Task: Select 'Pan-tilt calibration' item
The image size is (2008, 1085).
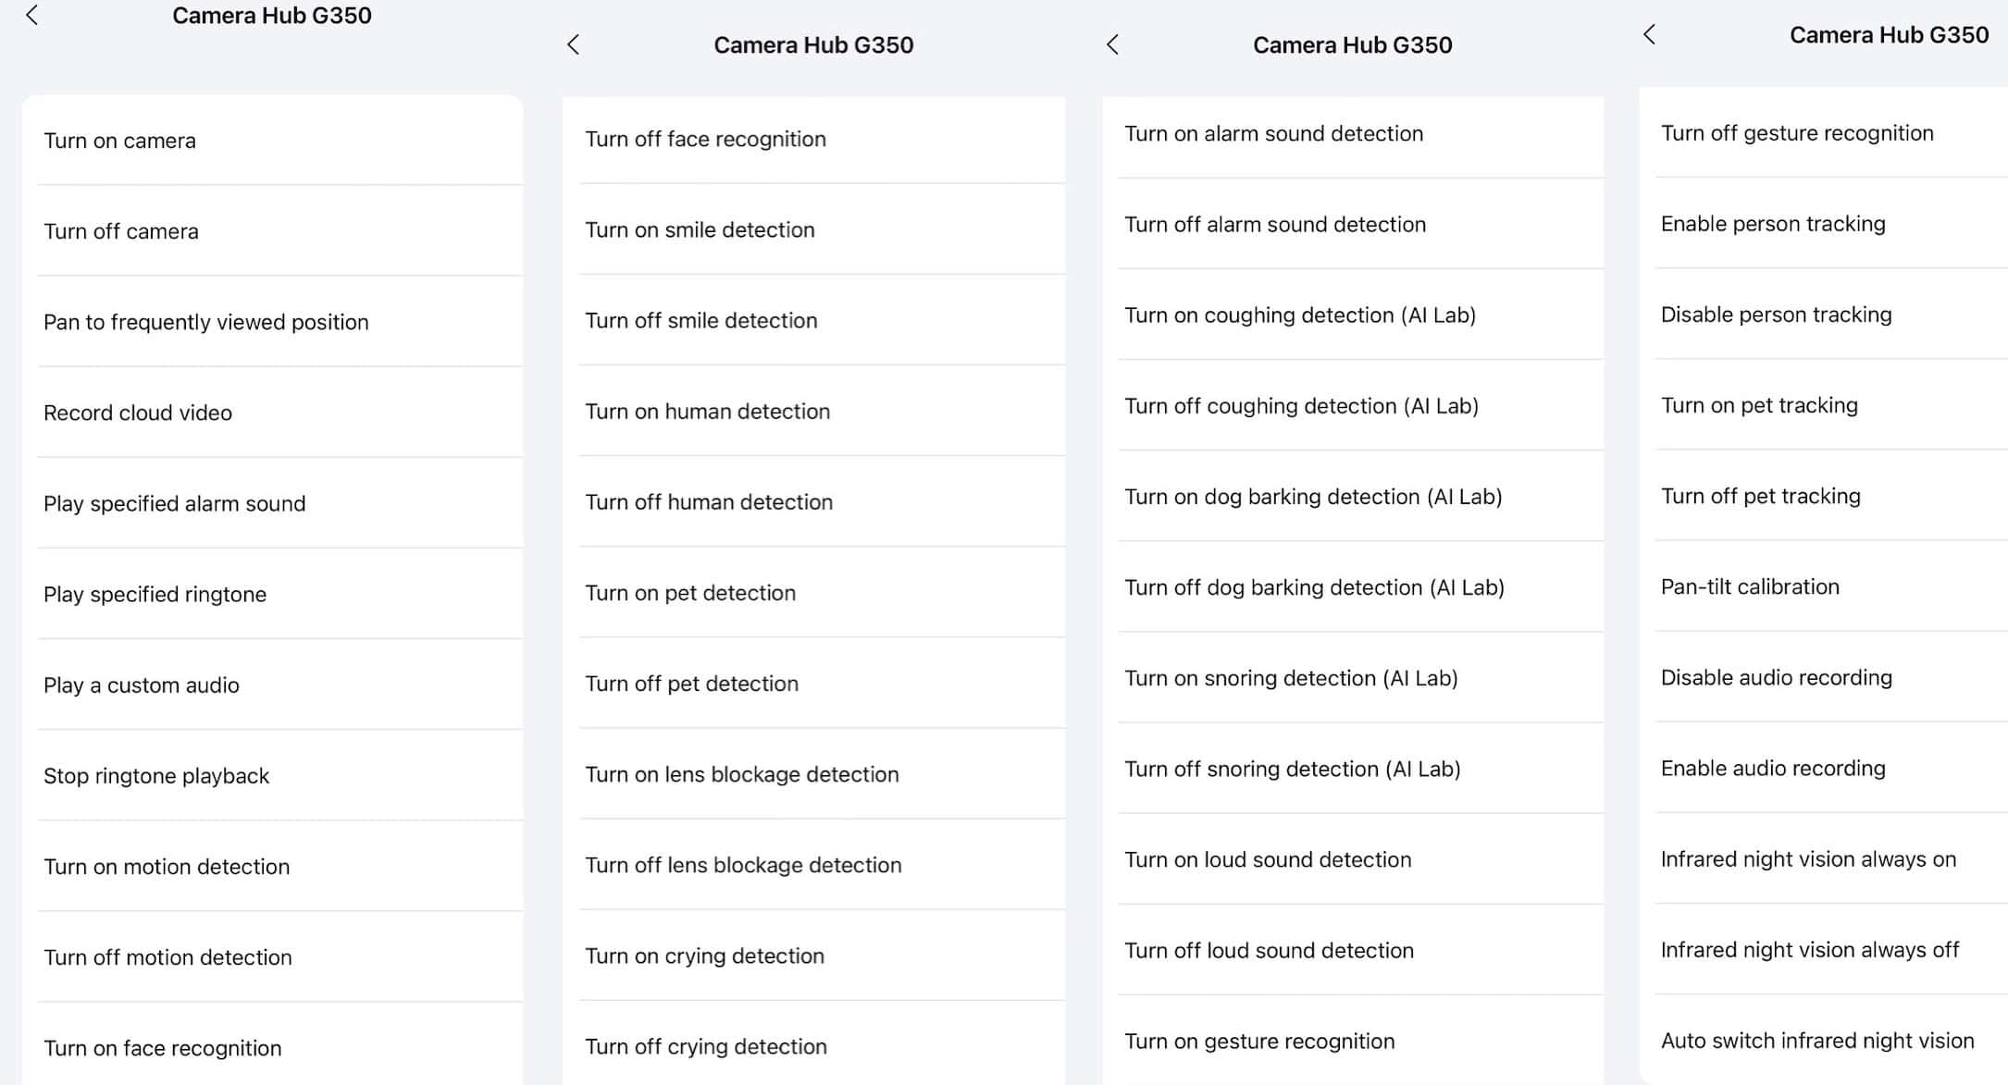Action: coord(1750,586)
